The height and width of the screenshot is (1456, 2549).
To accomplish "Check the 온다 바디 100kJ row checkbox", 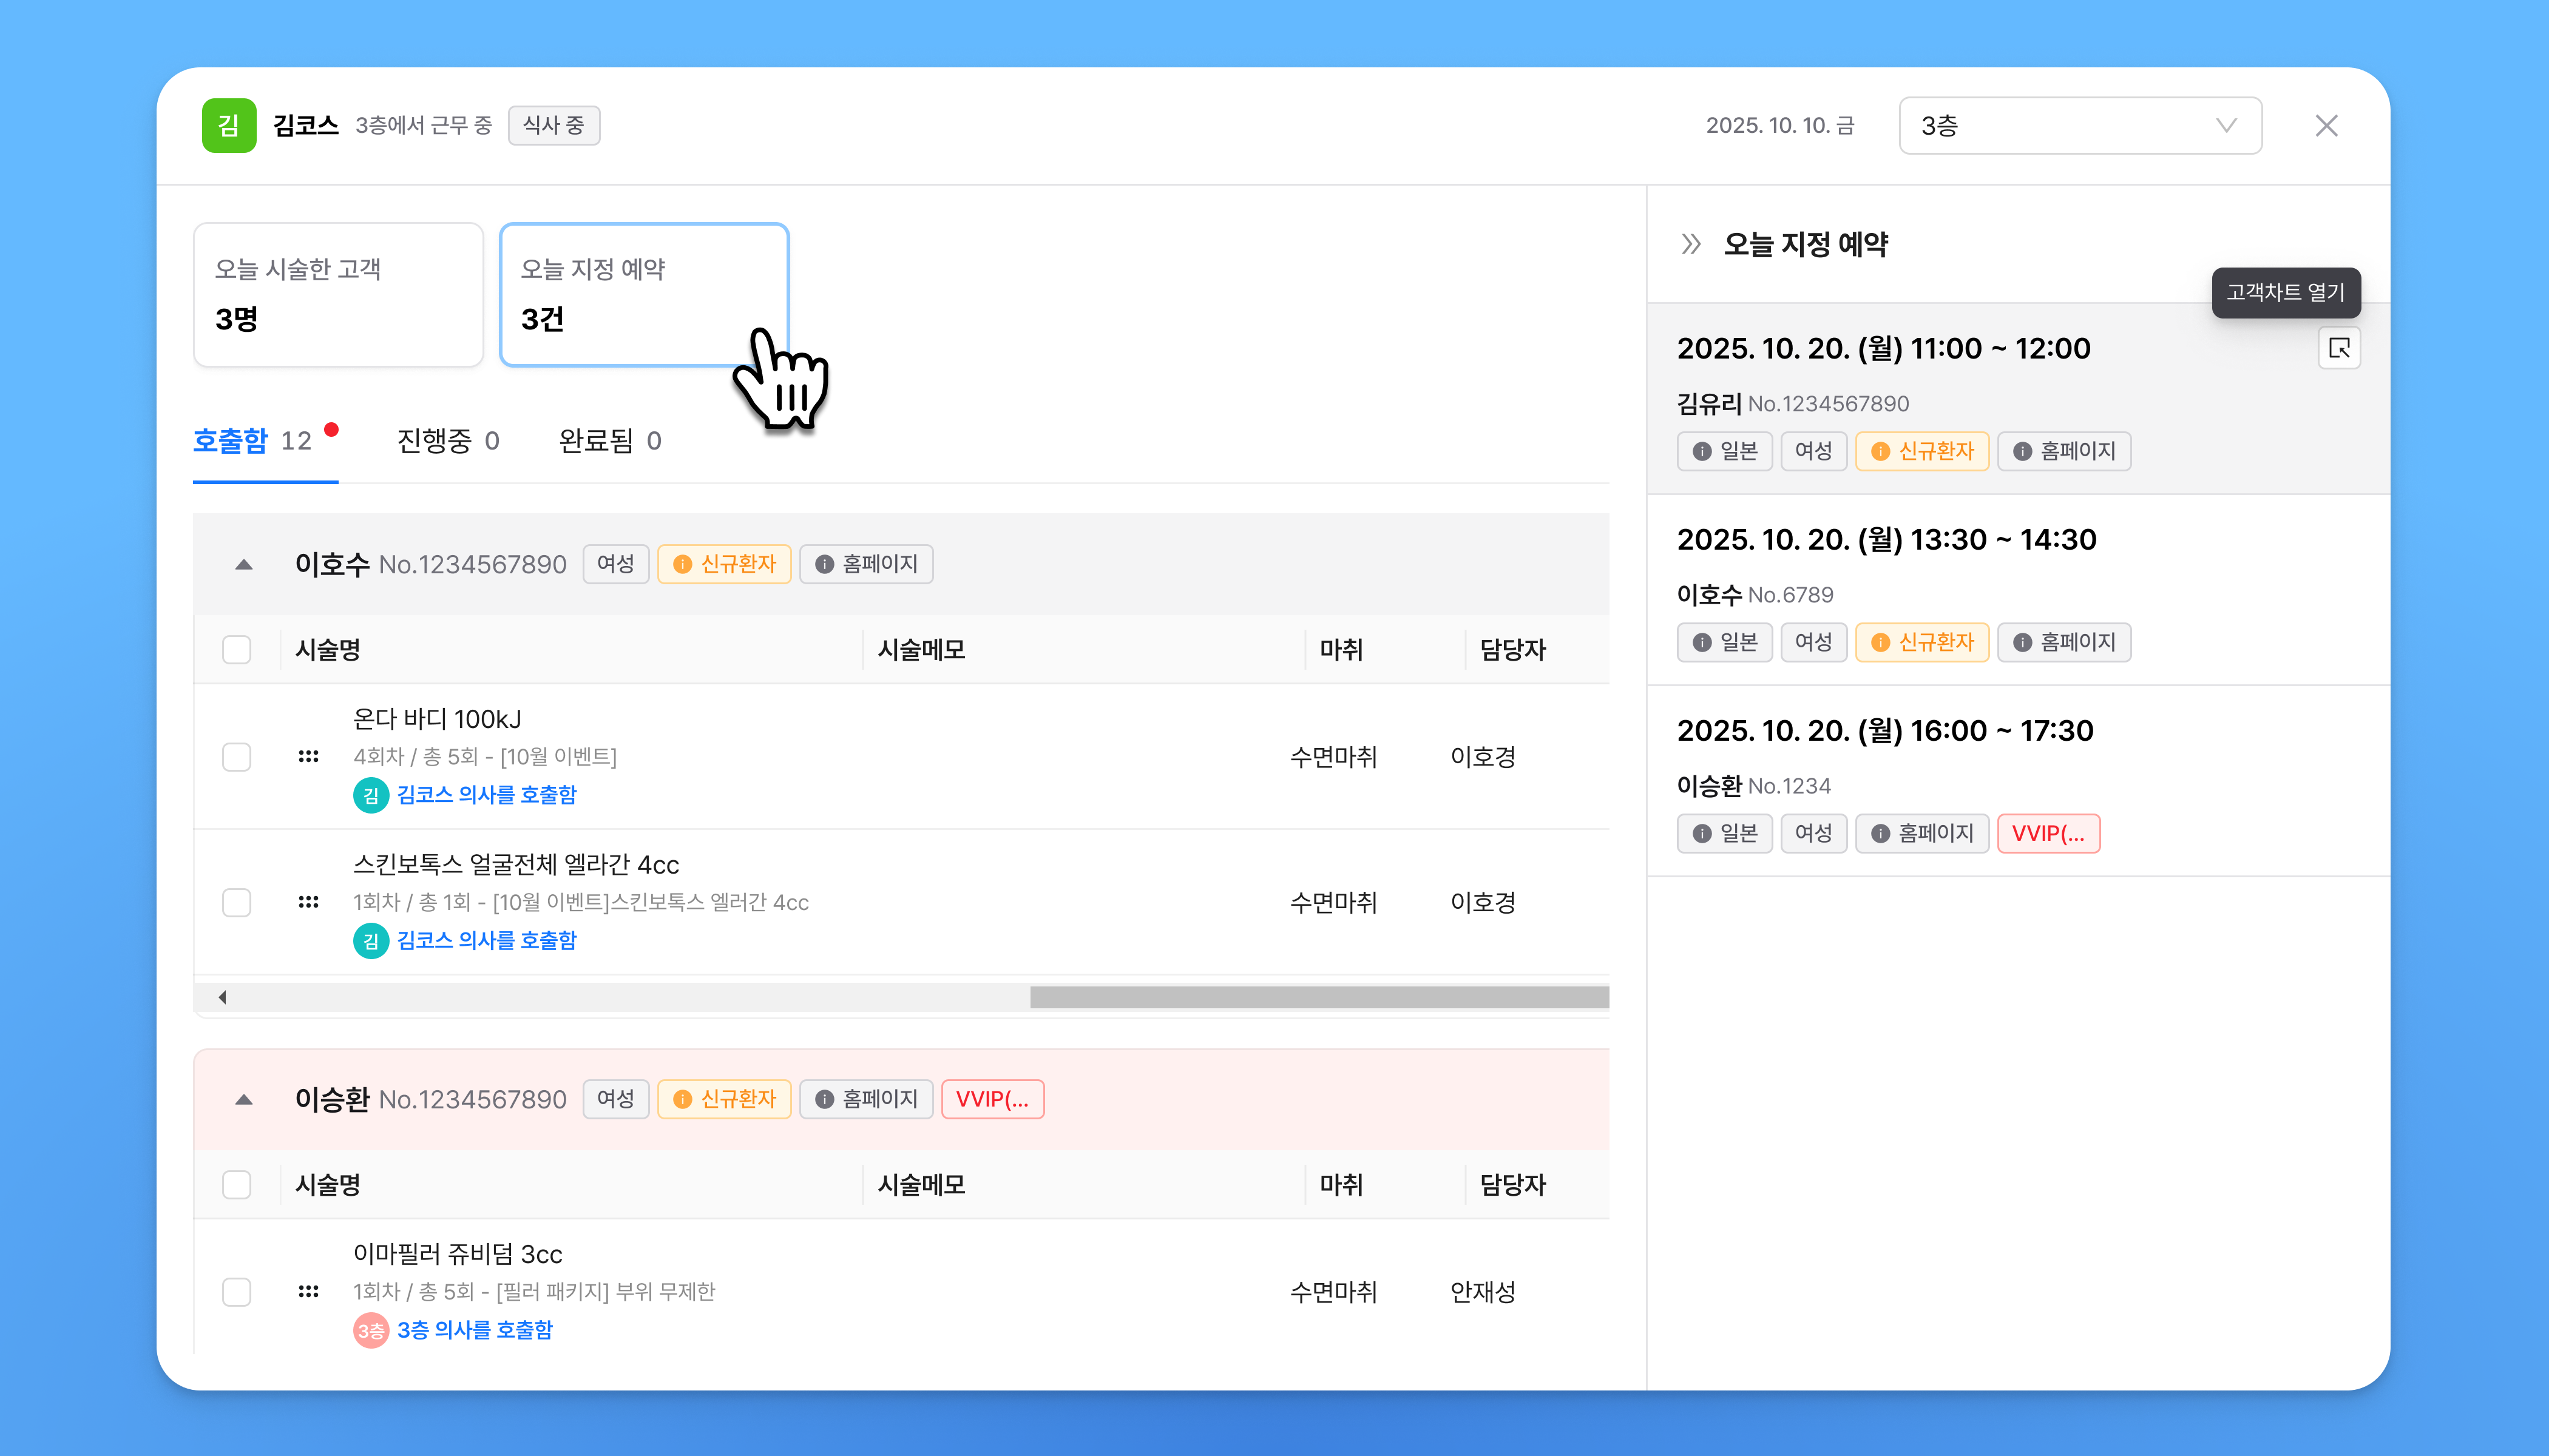I will 237,756.
